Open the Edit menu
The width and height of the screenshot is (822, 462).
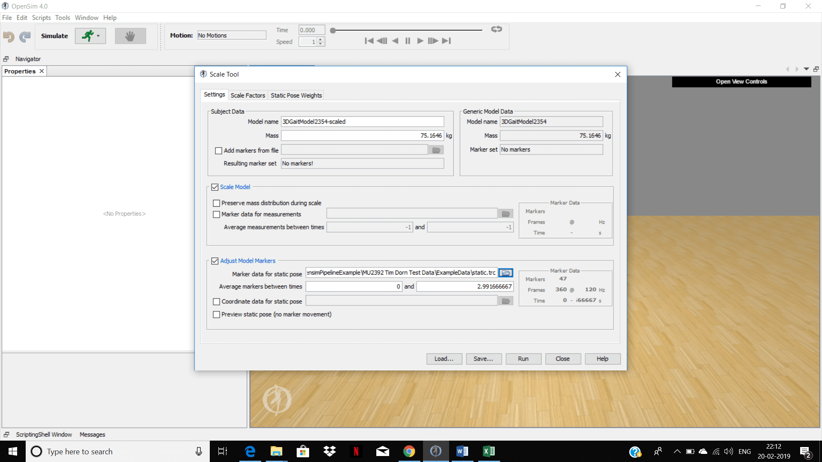click(22, 18)
